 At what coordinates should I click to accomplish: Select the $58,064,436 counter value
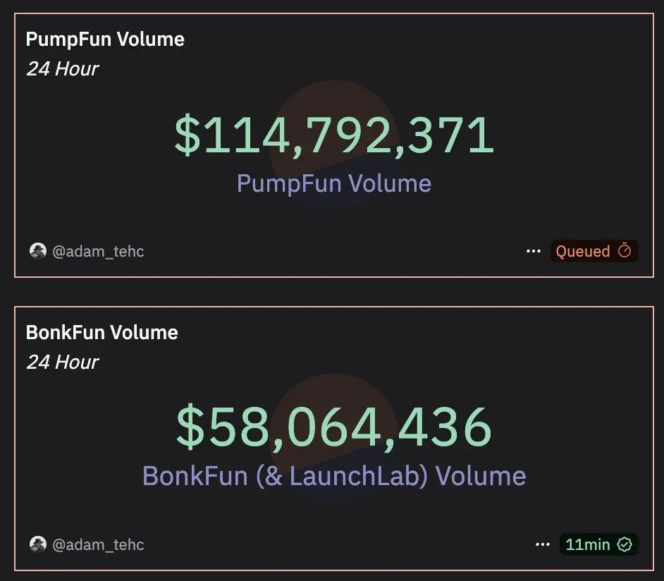334,427
